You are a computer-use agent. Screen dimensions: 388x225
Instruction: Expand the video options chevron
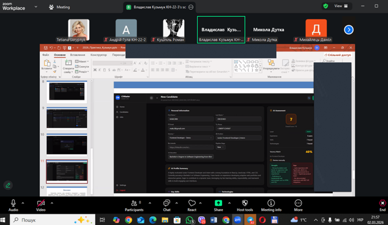pos(52,203)
